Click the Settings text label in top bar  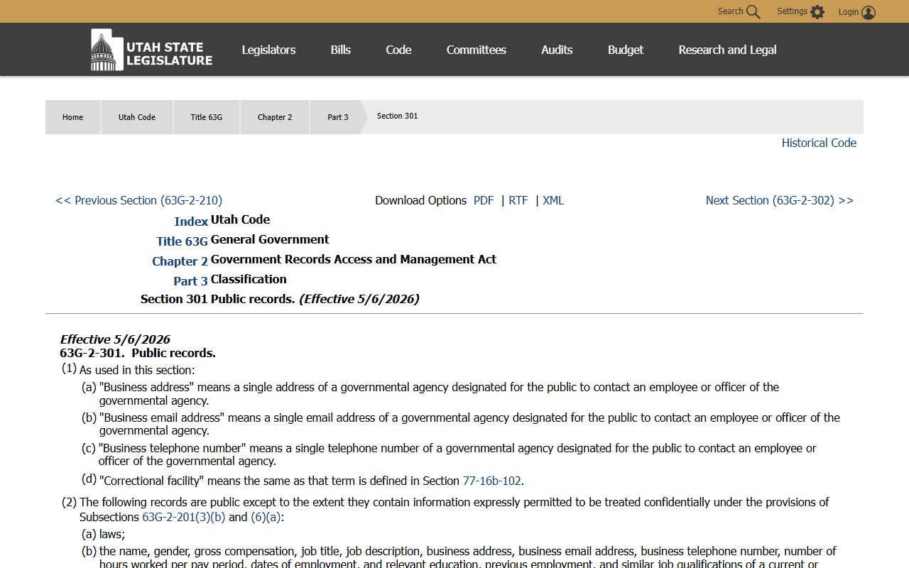(x=792, y=11)
